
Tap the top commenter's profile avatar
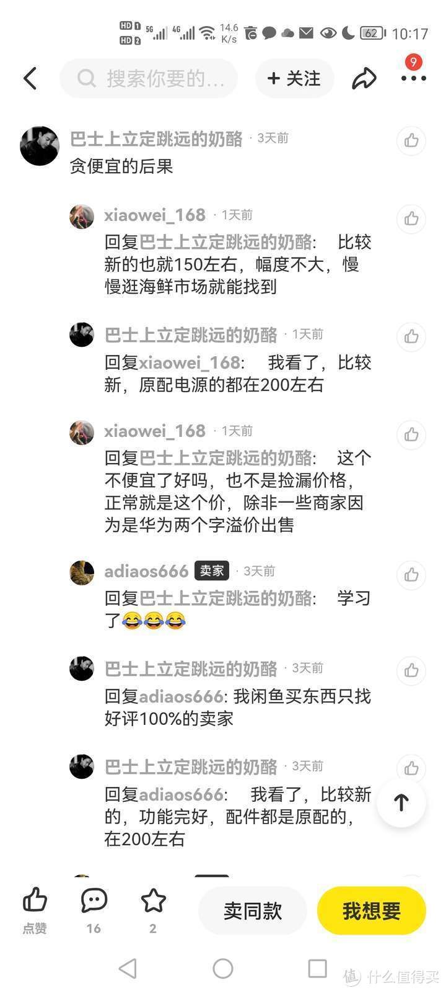40,146
